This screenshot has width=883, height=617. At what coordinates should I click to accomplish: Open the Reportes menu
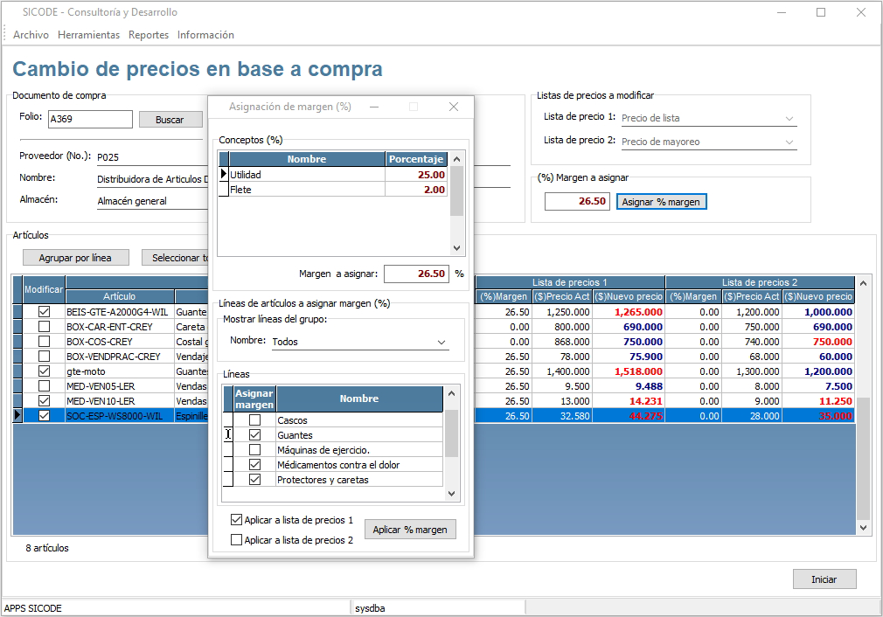tap(149, 35)
